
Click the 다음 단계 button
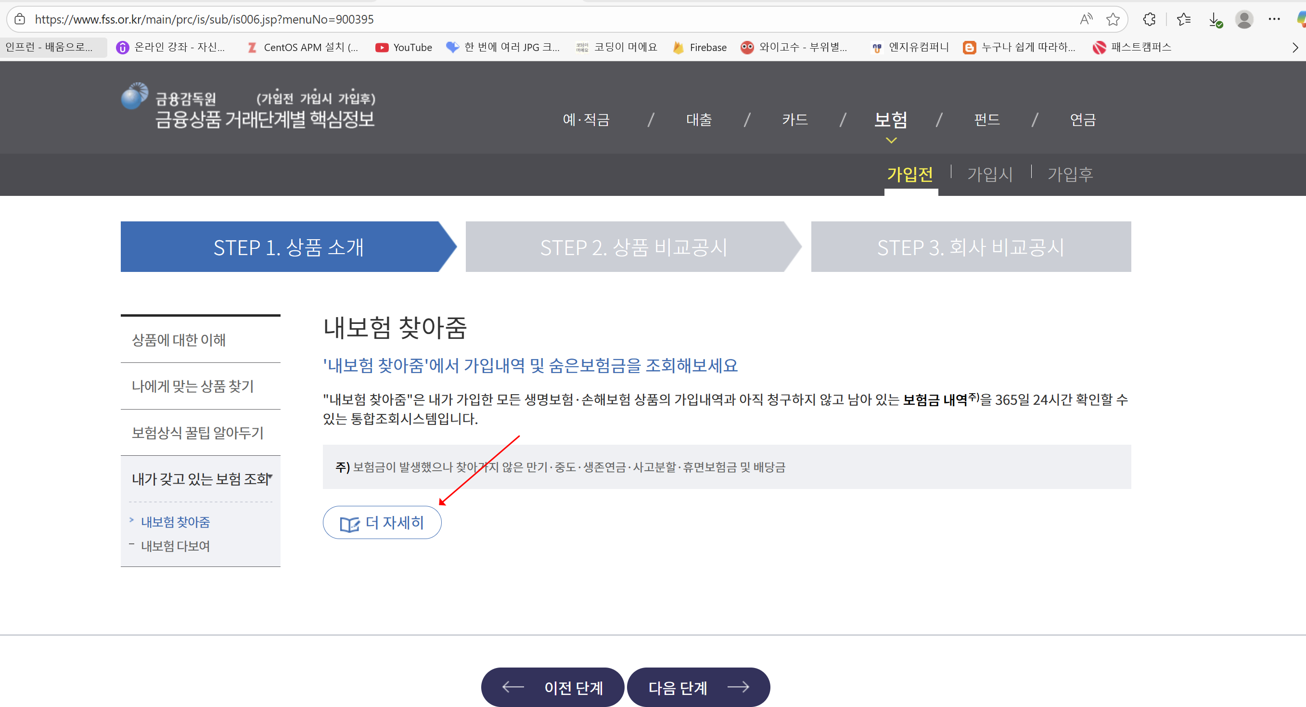click(x=698, y=687)
